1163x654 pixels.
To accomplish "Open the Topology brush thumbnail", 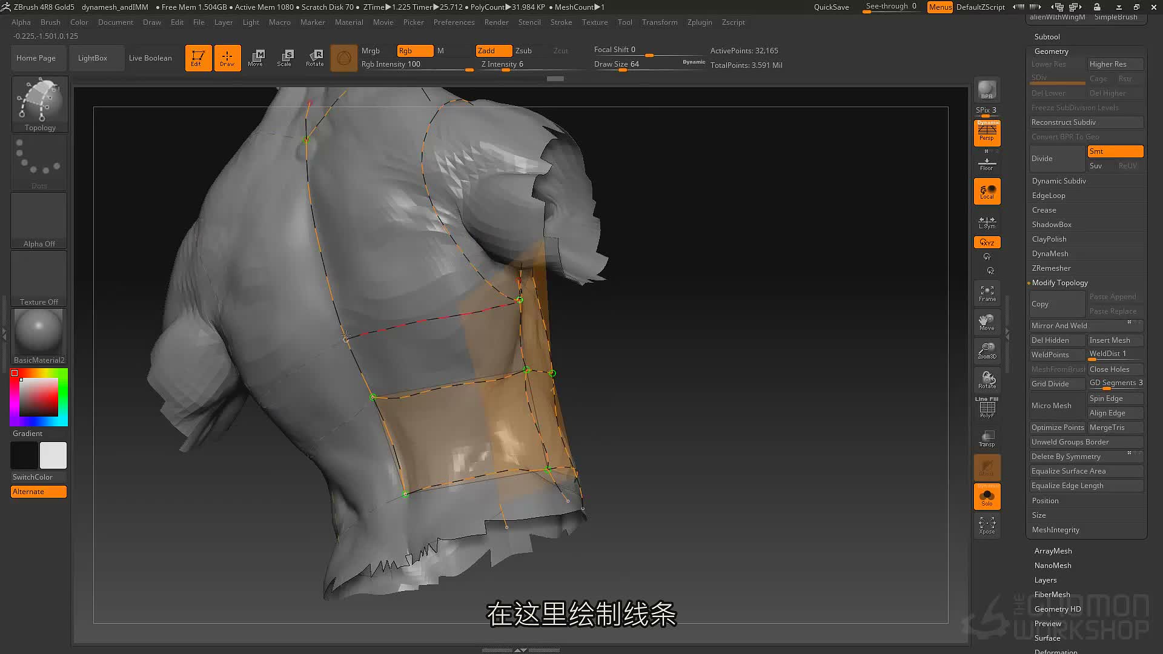I will click(39, 104).
